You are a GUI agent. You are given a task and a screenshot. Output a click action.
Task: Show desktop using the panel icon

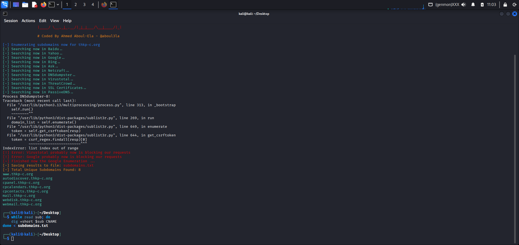point(16,5)
